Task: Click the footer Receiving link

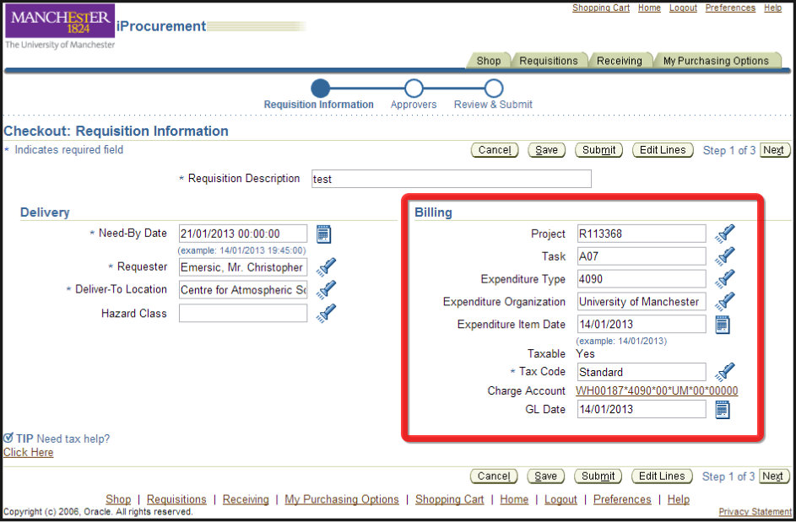Action: (x=246, y=500)
